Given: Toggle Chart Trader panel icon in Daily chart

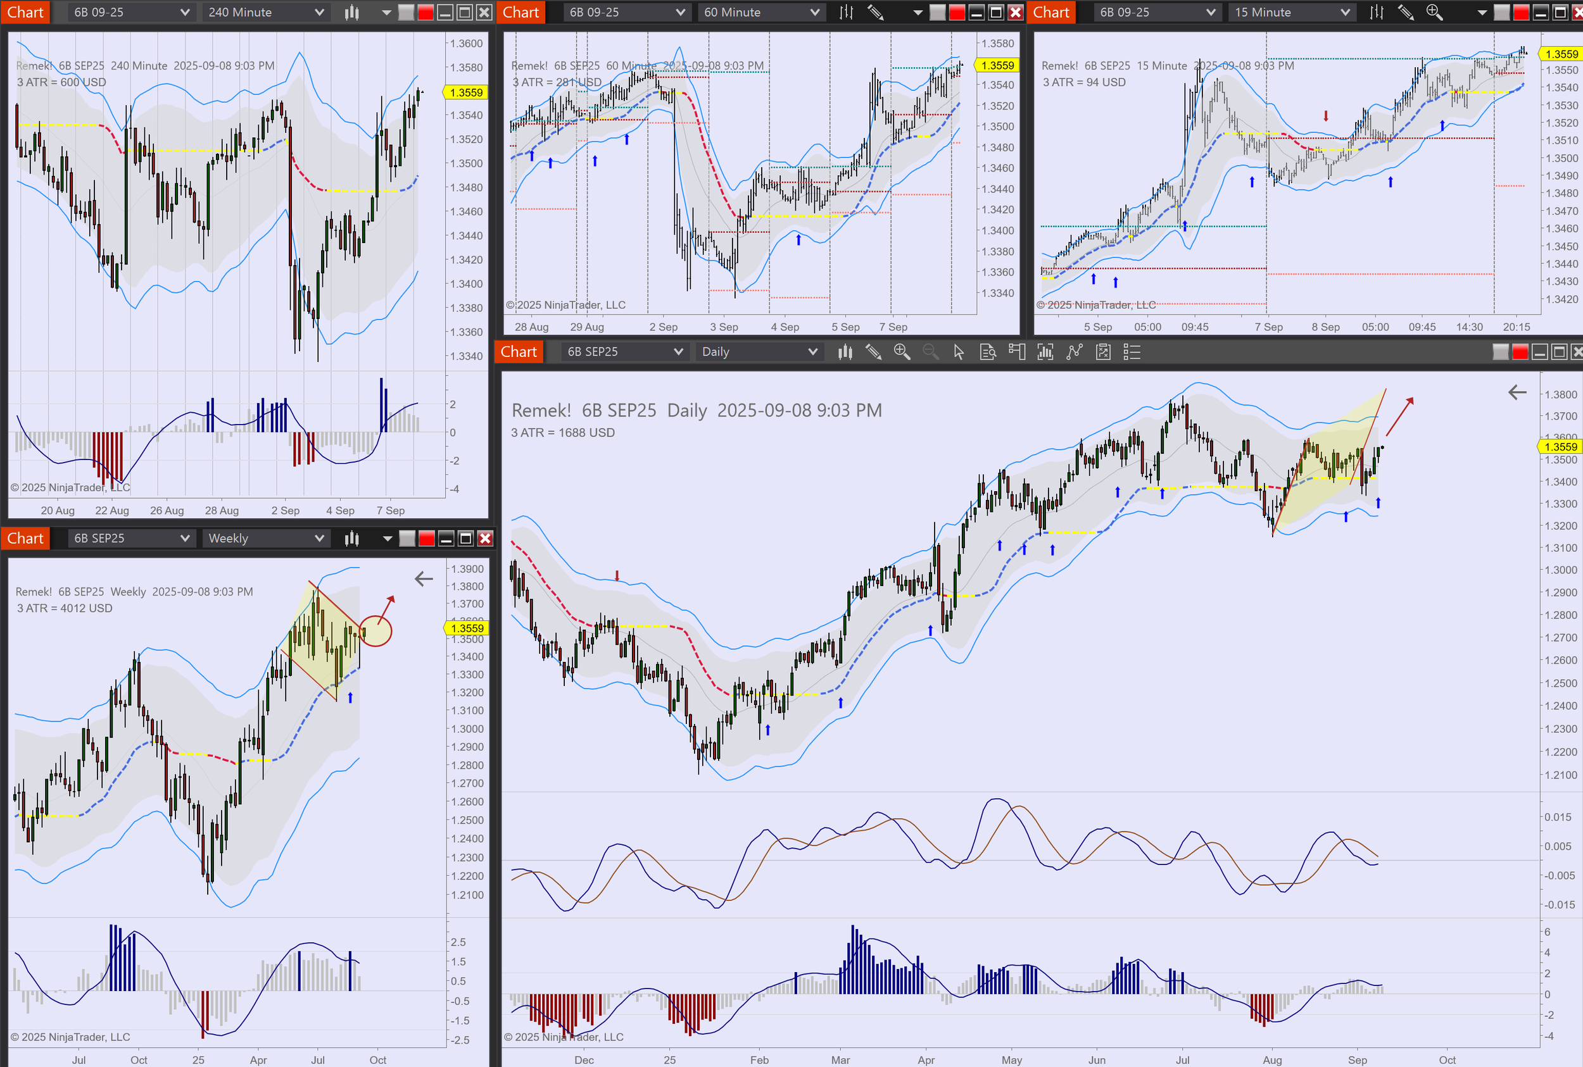Looking at the screenshot, I should 1016,352.
